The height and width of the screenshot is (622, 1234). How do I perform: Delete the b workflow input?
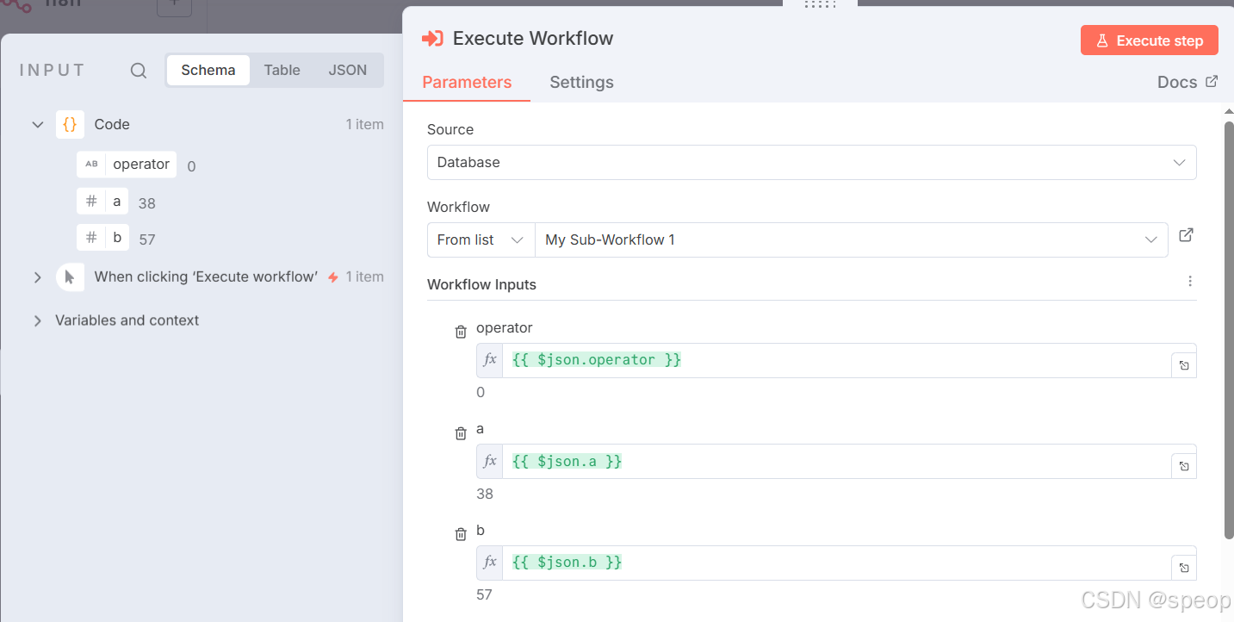pos(461,534)
